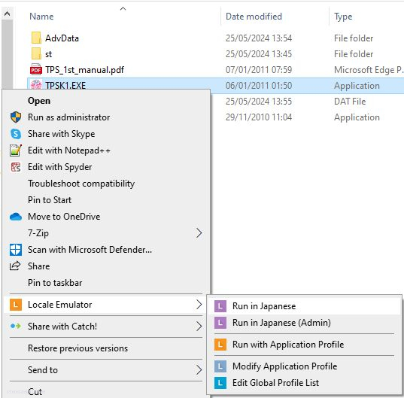Select Modify Application Profile
404x398 pixels.
click(305, 366)
